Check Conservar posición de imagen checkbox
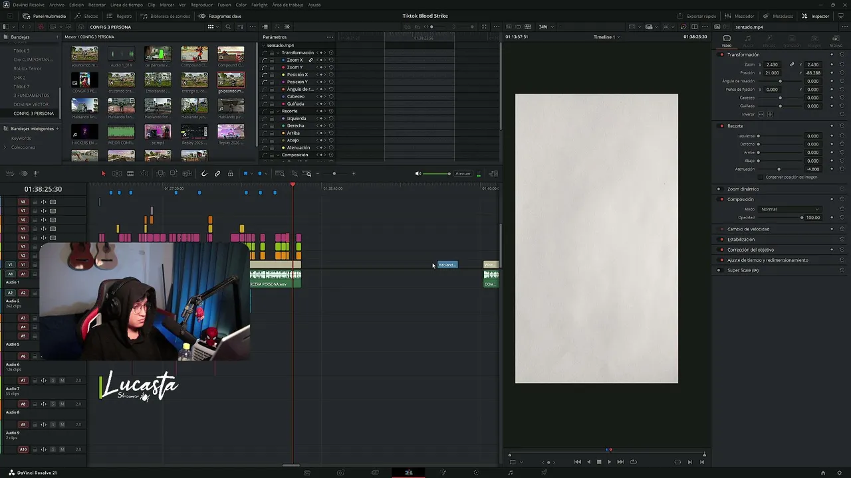Image resolution: width=851 pixels, height=478 pixels. tap(761, 177)
